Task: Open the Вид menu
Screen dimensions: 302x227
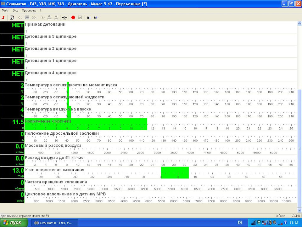Action: pos(15,10)
